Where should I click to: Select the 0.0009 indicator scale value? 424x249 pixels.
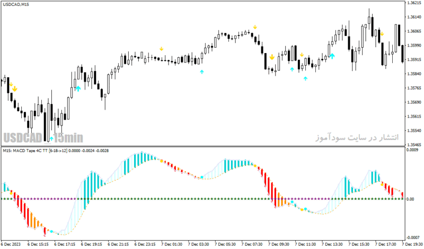(x=412, y=150)
